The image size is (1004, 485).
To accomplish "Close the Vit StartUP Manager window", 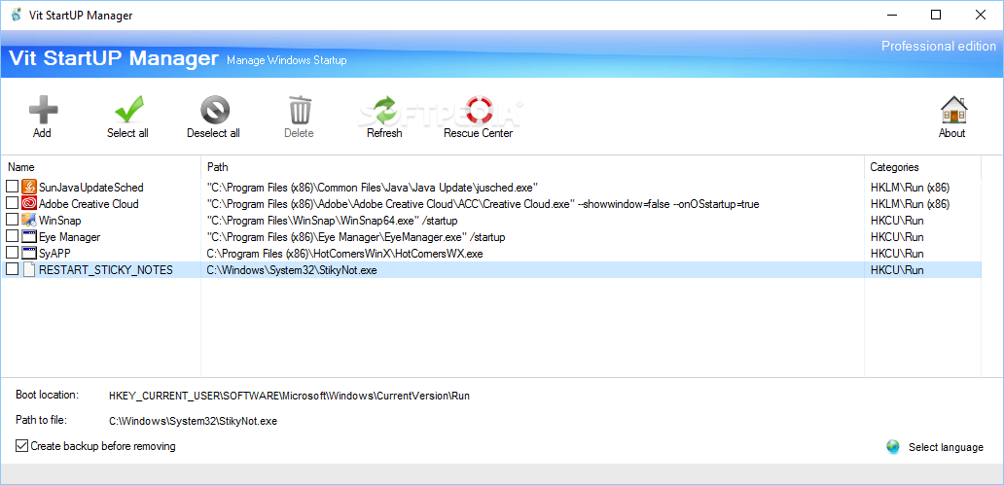I will pos(981,15).
